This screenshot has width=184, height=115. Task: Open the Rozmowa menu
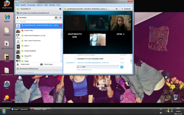coord(40,5)
